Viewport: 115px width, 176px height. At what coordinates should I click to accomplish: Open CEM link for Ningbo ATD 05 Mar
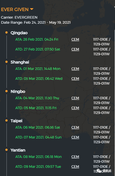75,108
